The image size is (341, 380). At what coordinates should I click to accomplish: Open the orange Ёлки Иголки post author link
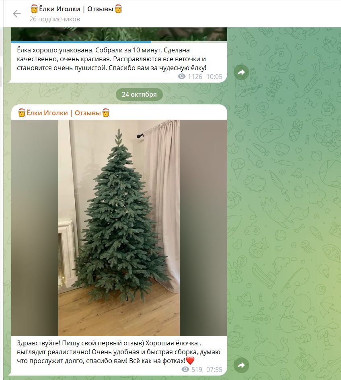(x=64, y=113)
